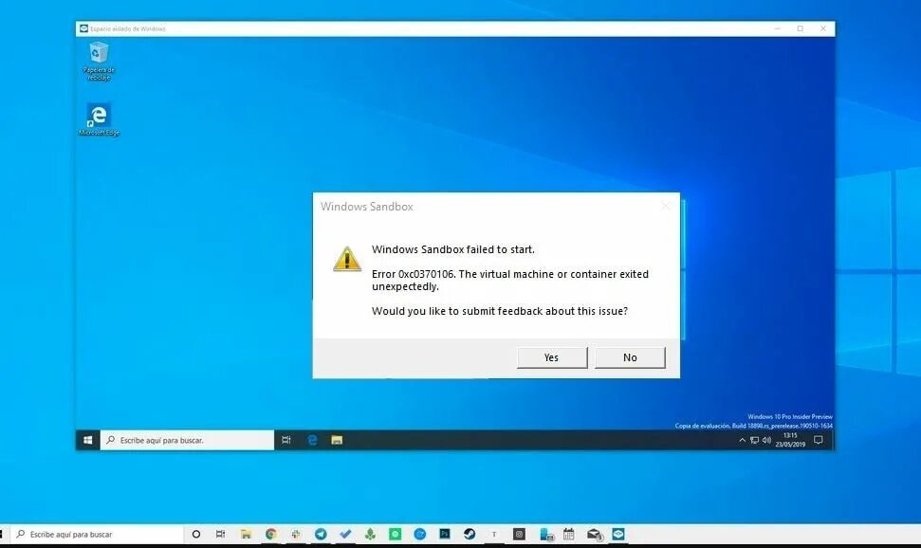
Task: Open Papelera de reciclaje in the sandbox desktop
Action: tap(99, 61)
